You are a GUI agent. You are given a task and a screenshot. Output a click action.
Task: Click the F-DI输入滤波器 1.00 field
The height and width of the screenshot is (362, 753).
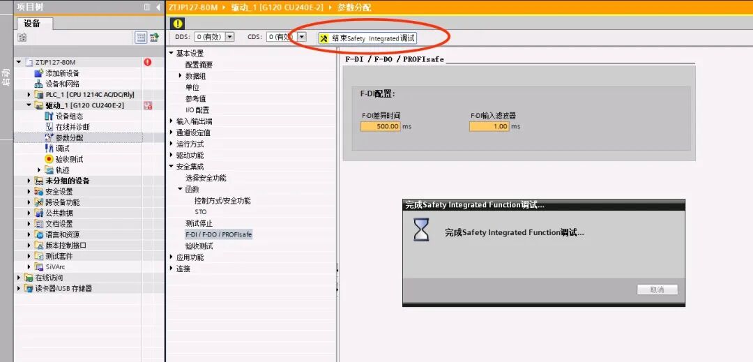[x=489, y=126]
